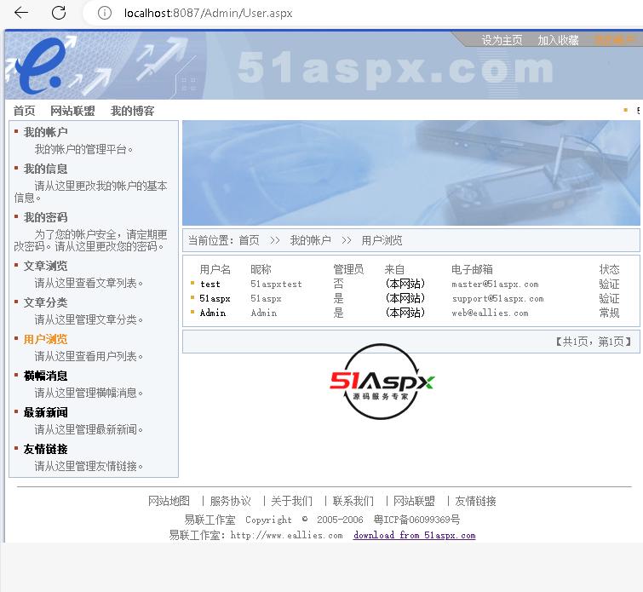
Task: Select 文章分类 in sidebar
Action: (45, 302)
